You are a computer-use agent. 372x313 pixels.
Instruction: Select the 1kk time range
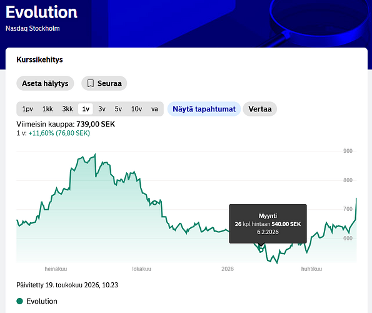tap(48, 109)
